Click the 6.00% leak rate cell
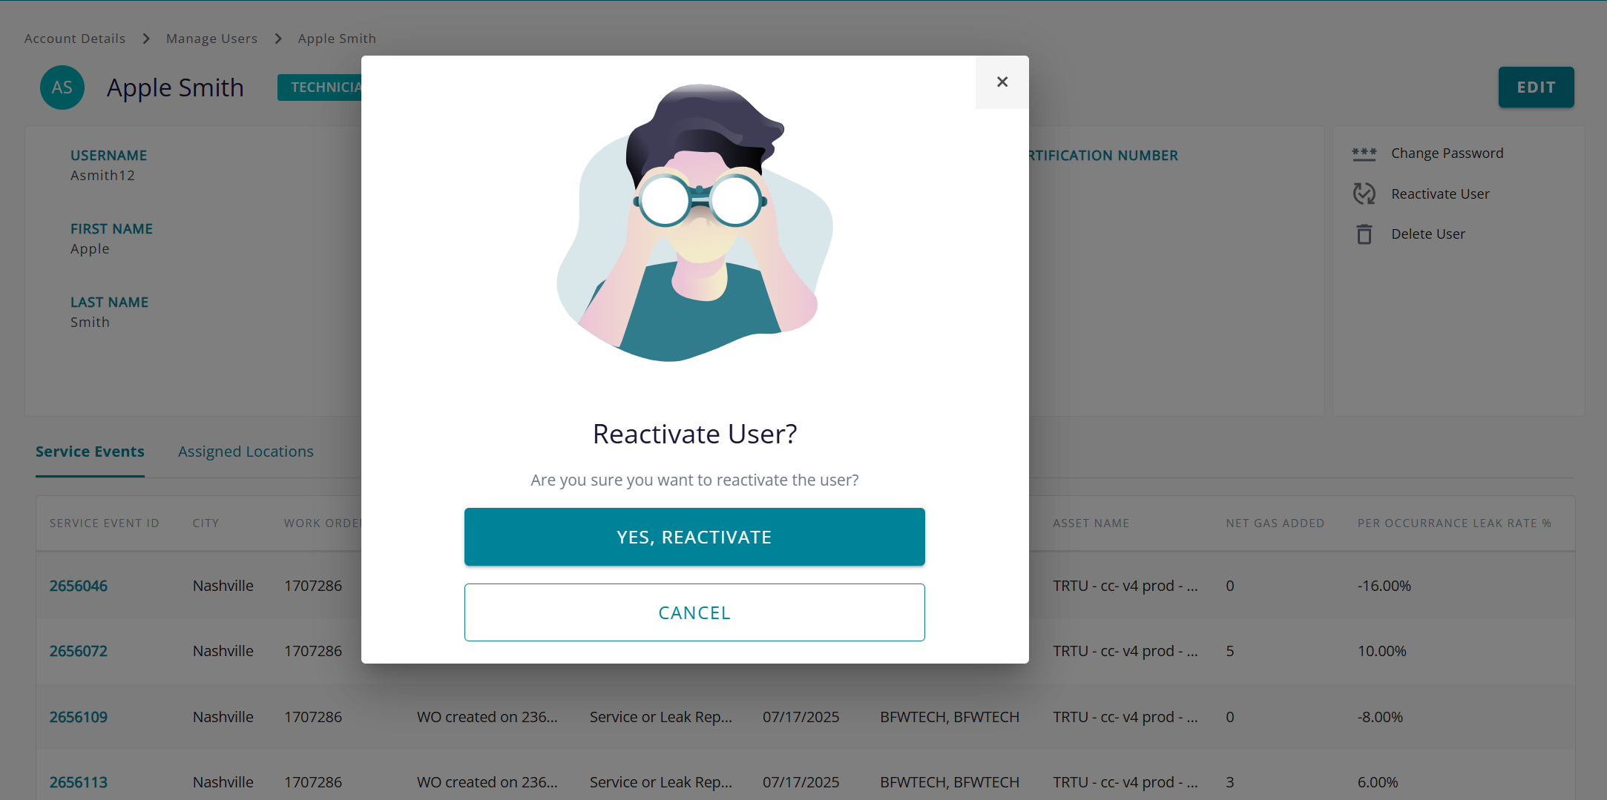This screenshot has height=800, width=1607. point(1378,782)
